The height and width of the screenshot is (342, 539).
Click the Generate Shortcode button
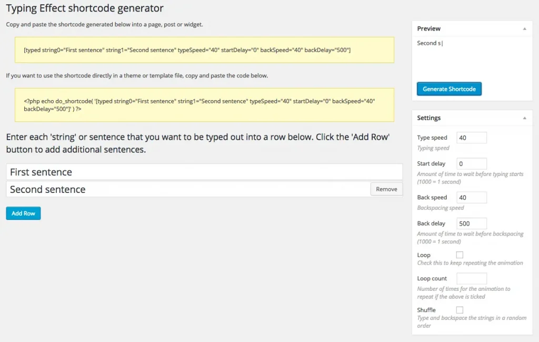pyautogui.click(x=449, y=89)
